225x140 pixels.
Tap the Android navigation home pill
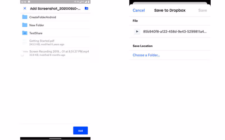click(55, 138)
